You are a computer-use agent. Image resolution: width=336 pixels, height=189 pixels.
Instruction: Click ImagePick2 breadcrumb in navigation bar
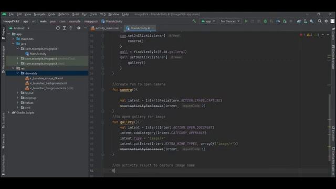(12, 21)
